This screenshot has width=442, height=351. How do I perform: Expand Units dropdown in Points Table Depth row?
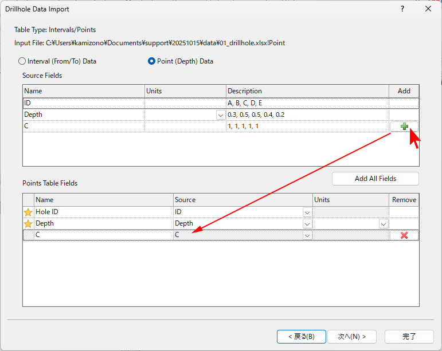[x=382, y=224]
